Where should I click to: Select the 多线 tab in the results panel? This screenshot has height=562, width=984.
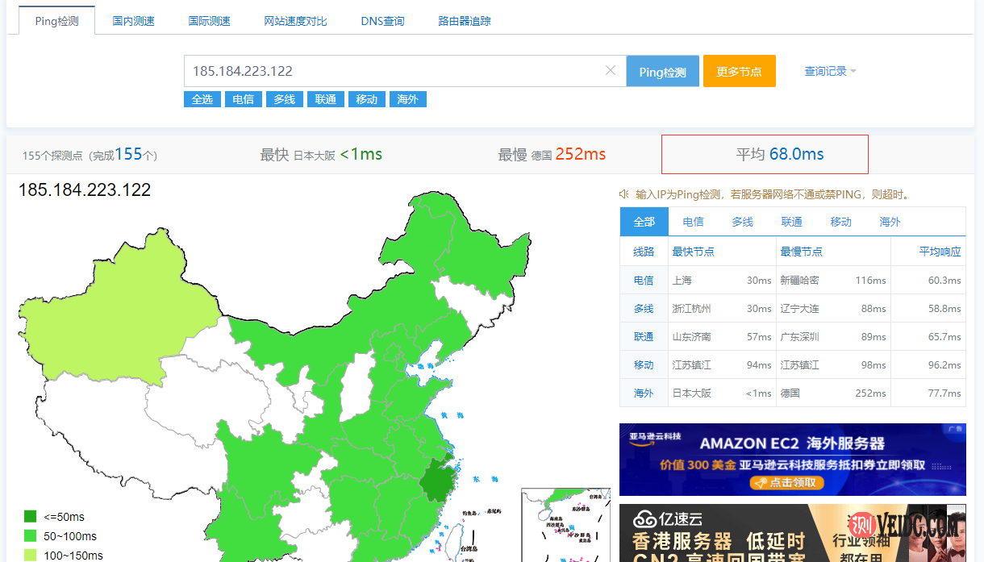point(742,221)
